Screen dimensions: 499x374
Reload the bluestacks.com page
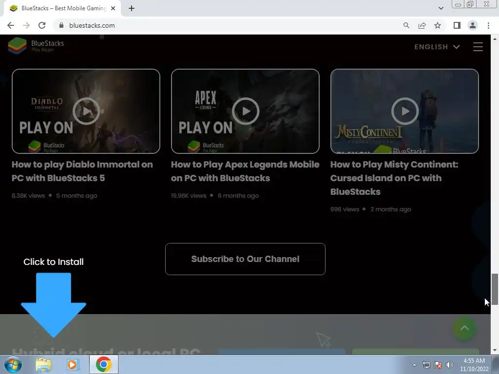42,25
